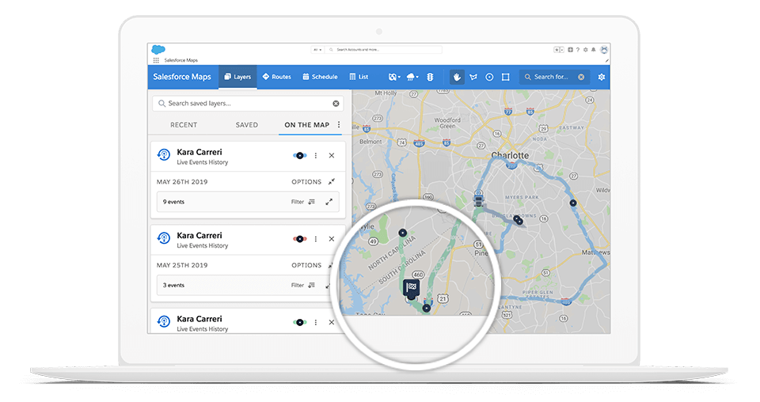Open Salesforce Maps settings gear
Screen dimensions: 760x402
click(602, 77)
